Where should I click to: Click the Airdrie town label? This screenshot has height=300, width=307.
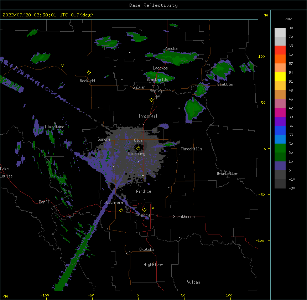(x=144, y=191)
